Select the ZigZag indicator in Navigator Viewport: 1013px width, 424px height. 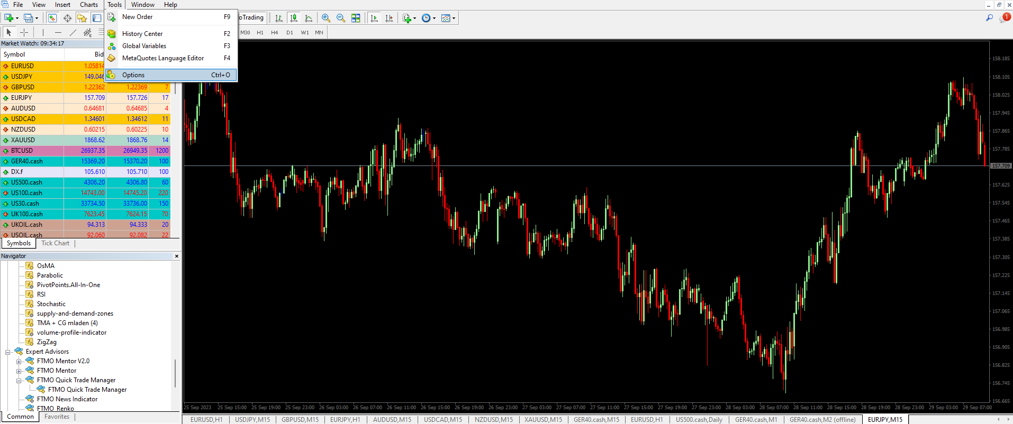tap(46, 342)
